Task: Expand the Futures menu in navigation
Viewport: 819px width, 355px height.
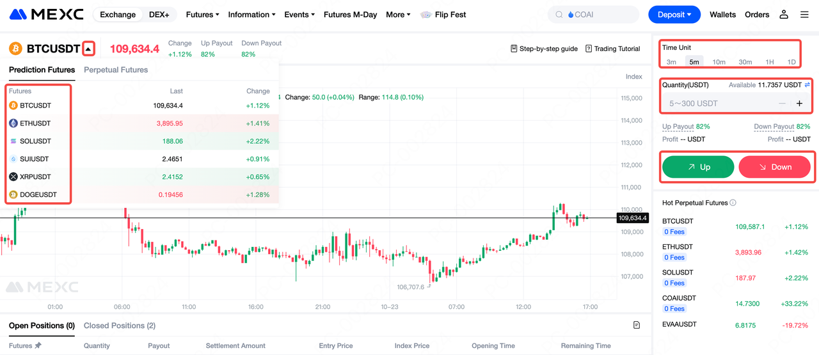Action: [x=202, y=15]
